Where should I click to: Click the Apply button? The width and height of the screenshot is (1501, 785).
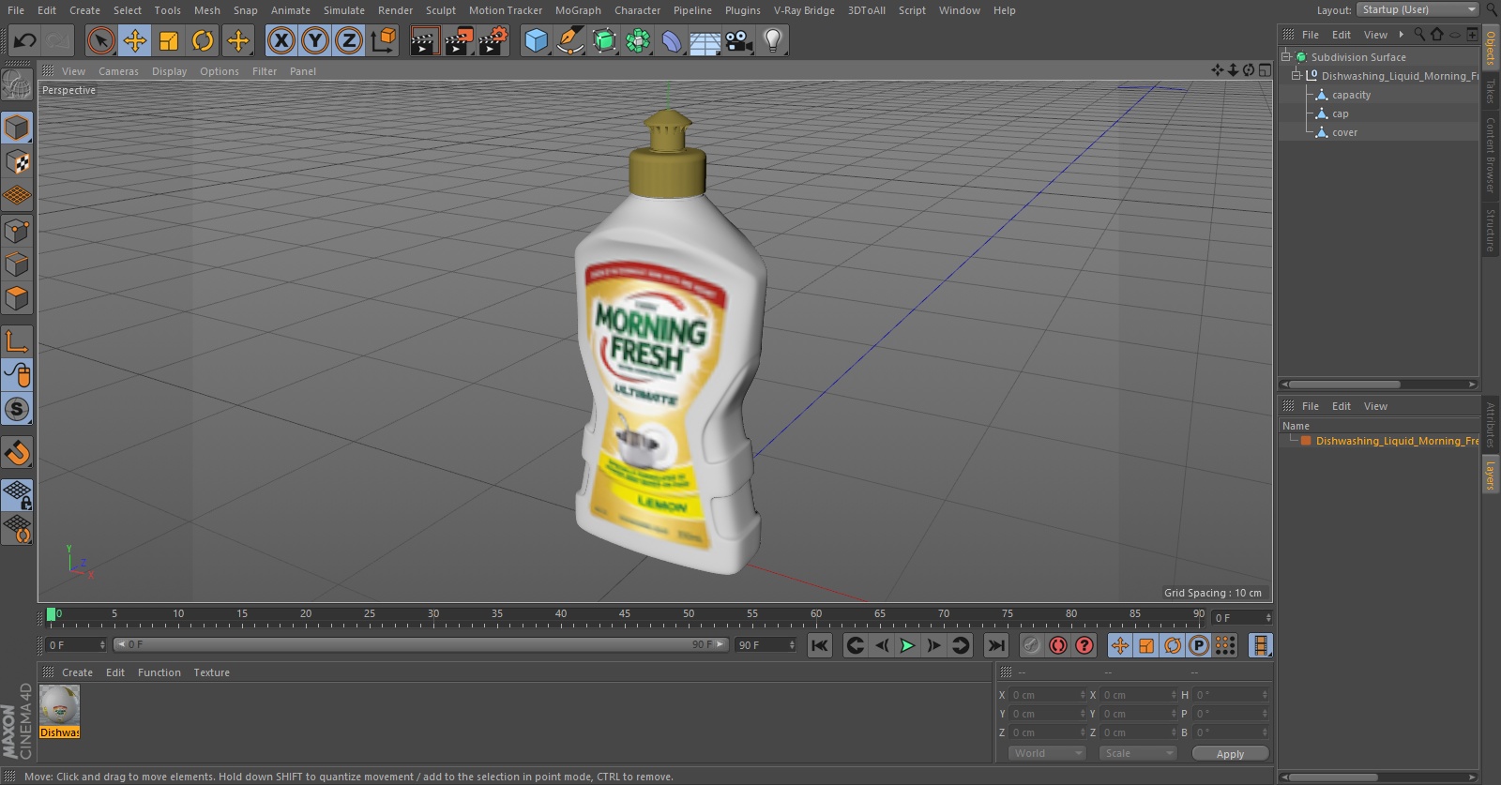click(1230, 753)
